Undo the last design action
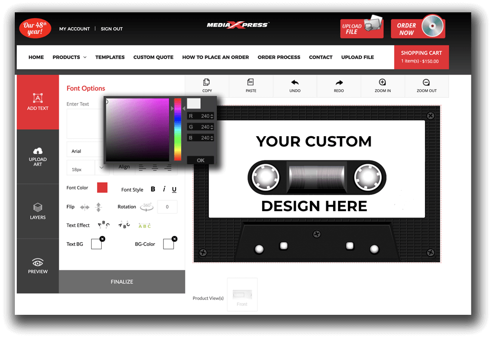 [x=295, y=85]
